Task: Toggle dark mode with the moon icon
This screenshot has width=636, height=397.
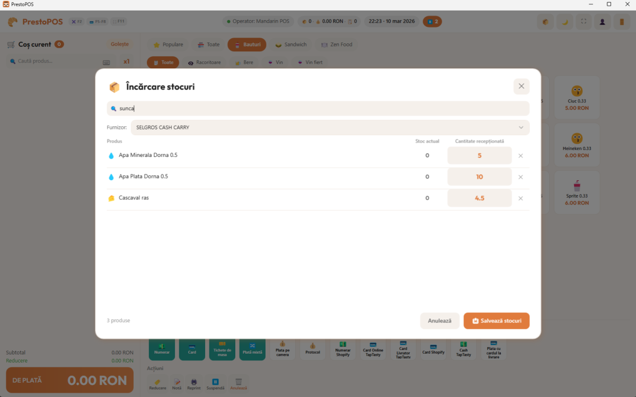Action: [564, 22]
